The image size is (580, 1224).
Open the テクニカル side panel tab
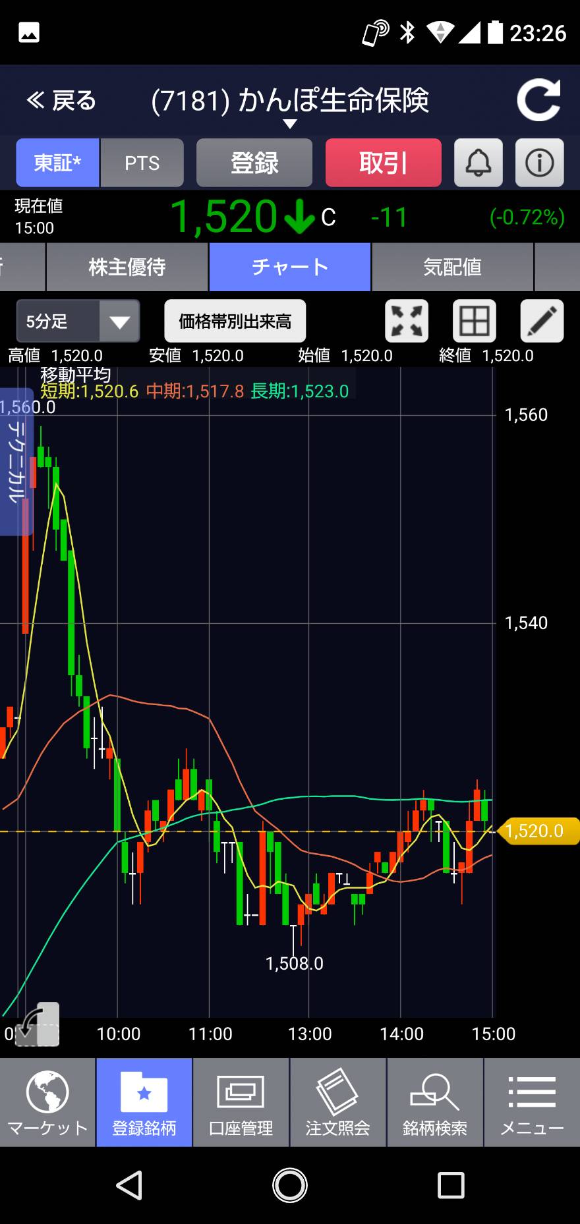[16, 461]
